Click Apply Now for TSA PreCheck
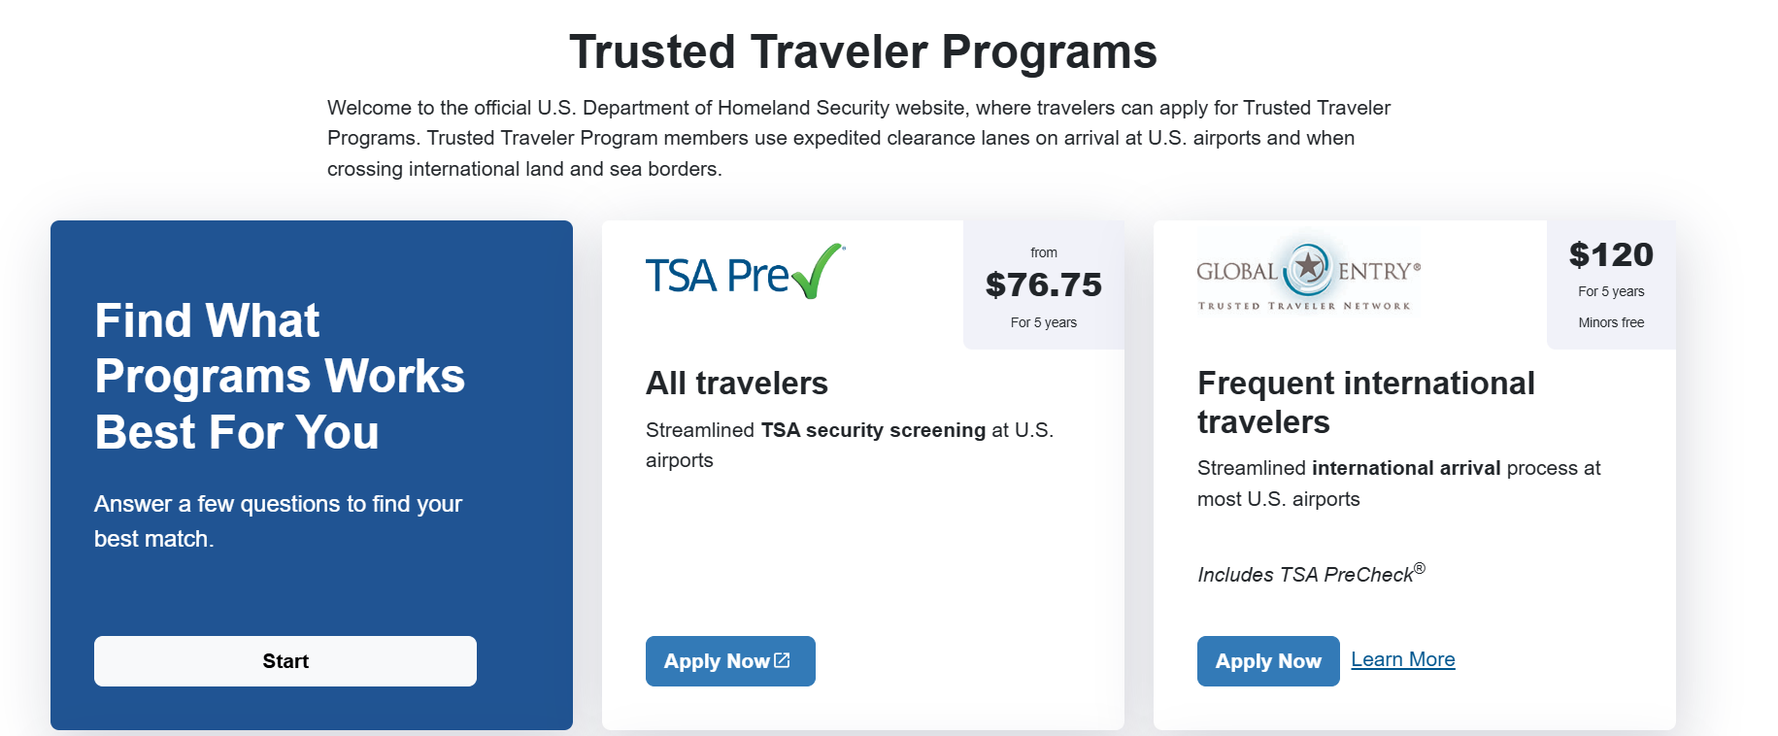Image resolution: width=1778 pixels, height=736 pixels. pos(717,661)
